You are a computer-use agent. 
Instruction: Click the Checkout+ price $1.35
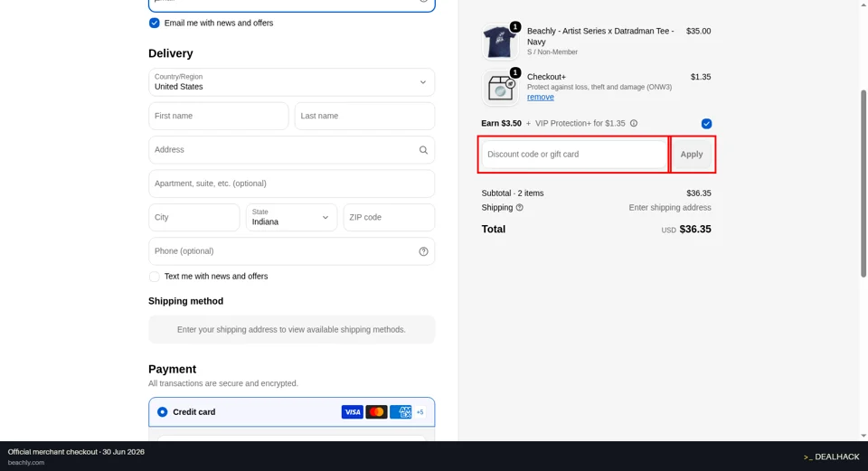tap(701, 77)
